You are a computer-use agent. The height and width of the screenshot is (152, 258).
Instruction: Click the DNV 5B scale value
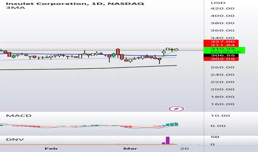(215, 137)
